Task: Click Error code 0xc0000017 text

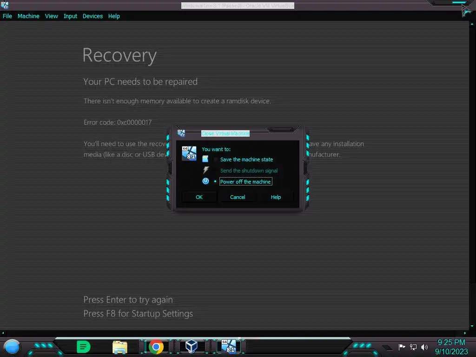Action: (x=118, y=122)
